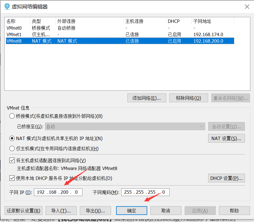Click the 主机虚拟适配器名称 label text
This screenshot has height=222, width=254.
tap(38, 168)
